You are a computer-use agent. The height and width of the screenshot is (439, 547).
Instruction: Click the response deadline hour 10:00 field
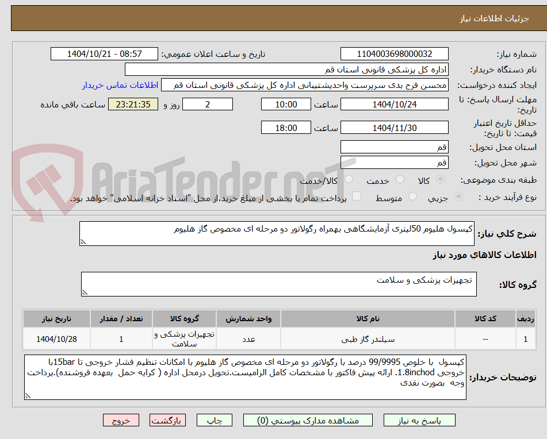286,104
